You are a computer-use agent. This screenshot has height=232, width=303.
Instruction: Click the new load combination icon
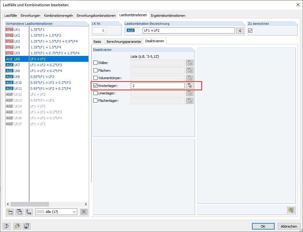point(10,212)
